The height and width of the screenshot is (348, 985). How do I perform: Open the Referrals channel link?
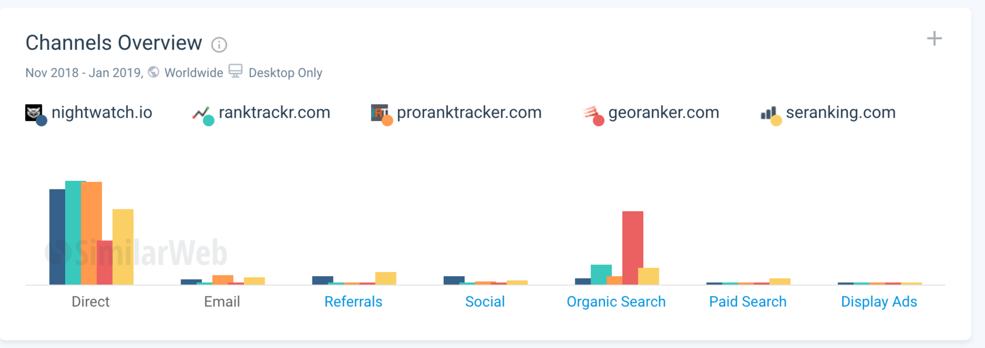click(x=353, y=302)
